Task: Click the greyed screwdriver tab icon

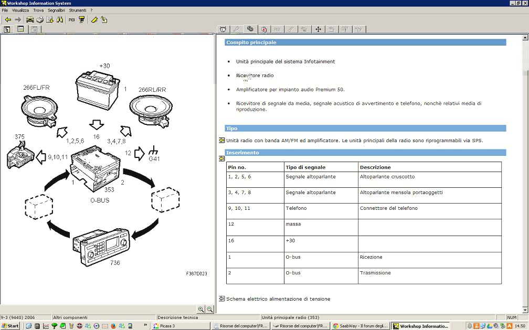Action: tap(291, 29)
